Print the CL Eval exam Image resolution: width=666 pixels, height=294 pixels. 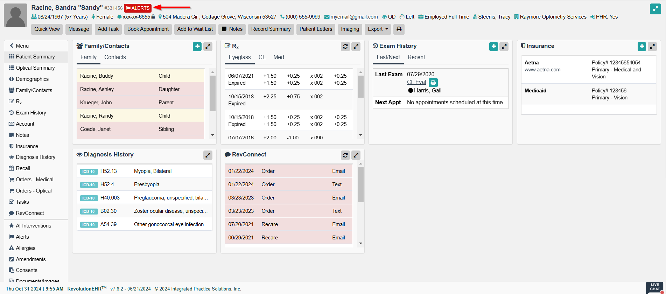tap(433, 83)
